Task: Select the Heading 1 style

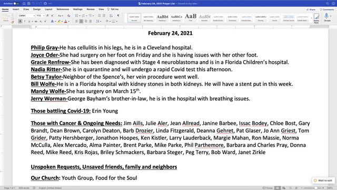Action: 162,18
